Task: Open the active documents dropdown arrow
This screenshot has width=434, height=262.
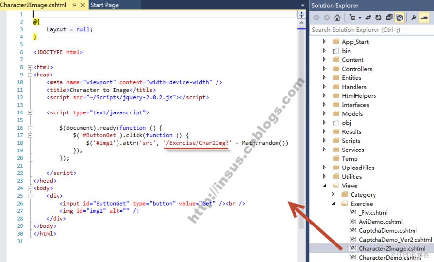Action: 302,5
